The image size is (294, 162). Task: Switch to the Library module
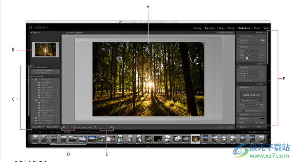click(197, 28)
